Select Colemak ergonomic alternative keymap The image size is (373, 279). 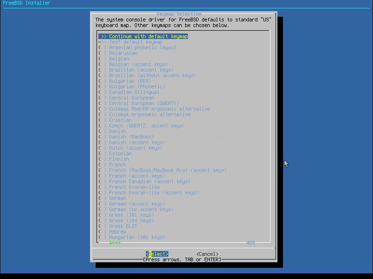(x=145, y=114)
